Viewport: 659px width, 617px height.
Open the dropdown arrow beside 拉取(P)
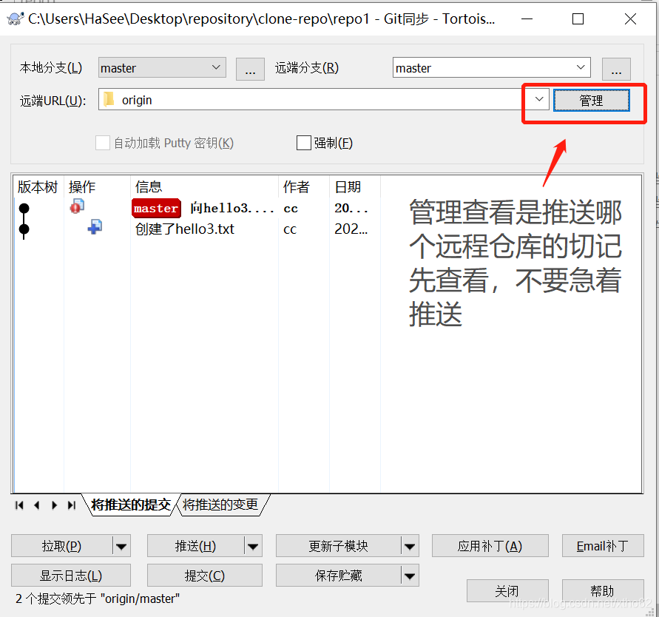tap(121, 547)
